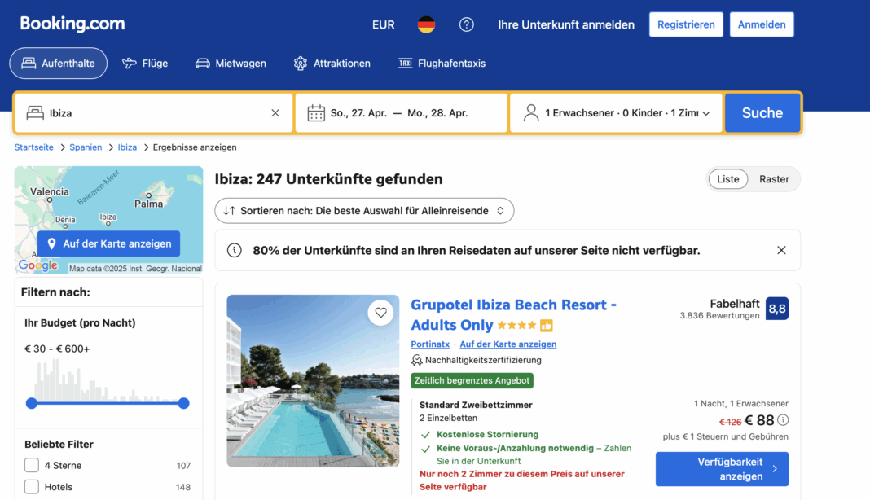The height and width of the screenshot is (500, 870).
Task: Click the 8,8 review score badge
Action: (x=776, y=309)
